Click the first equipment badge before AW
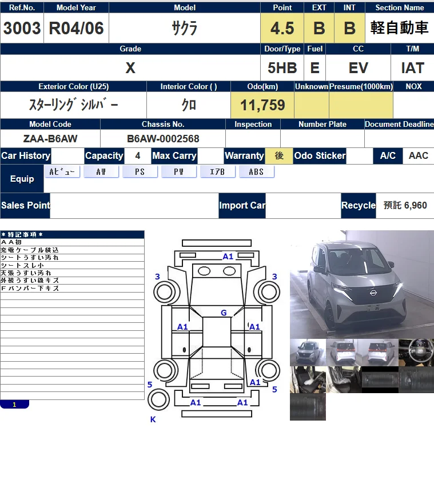The width and height of the screenshot is (434, 496). point(62,172)
